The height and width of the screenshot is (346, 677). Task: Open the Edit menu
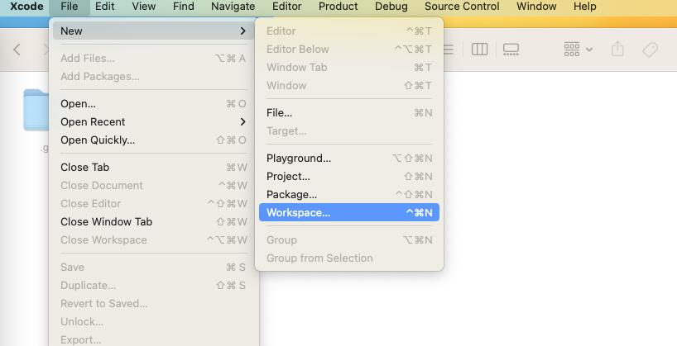click(105, 7)
